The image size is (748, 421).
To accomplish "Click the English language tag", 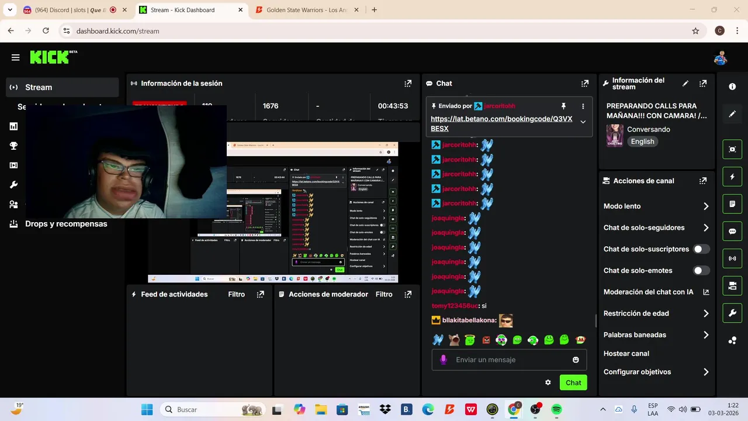I will [x=642, y=142].
